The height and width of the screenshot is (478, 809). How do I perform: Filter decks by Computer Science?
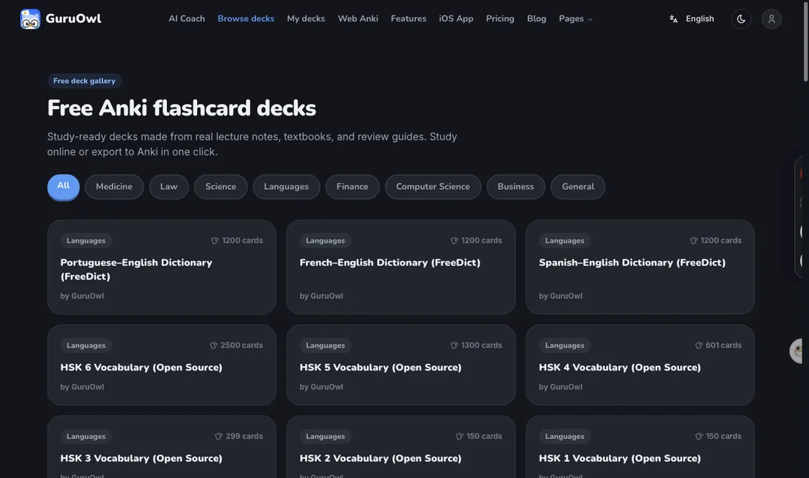pyautogui.click(x=433, y=187)
